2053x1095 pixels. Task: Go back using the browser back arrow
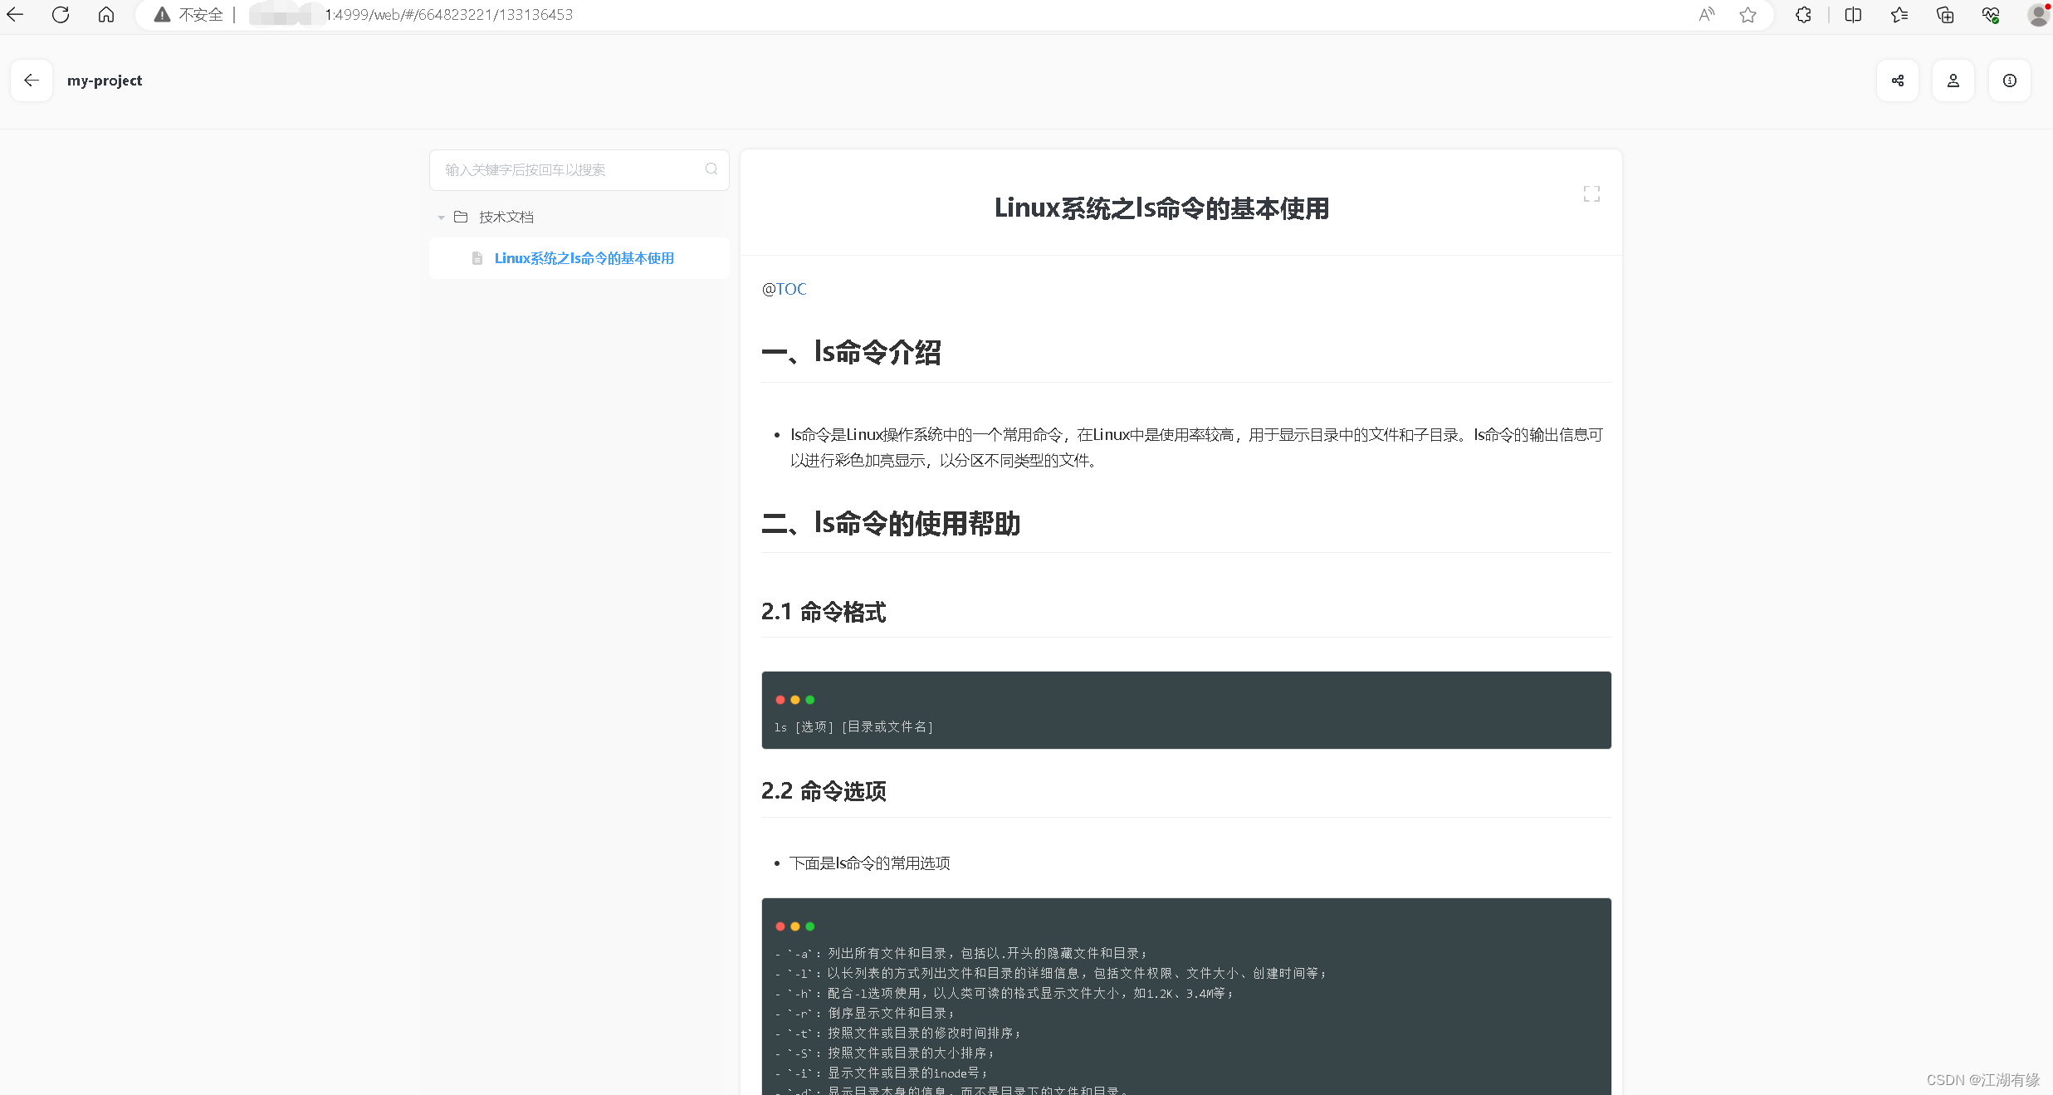point(15,14)
